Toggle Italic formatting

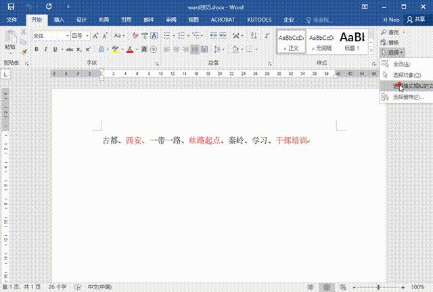pyautogui.click(x=45, y=49)
